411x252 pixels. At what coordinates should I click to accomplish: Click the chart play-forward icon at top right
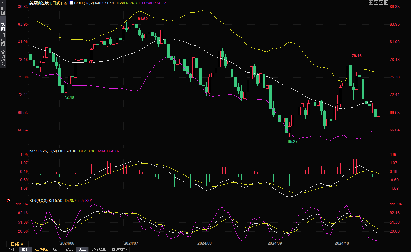381,3
